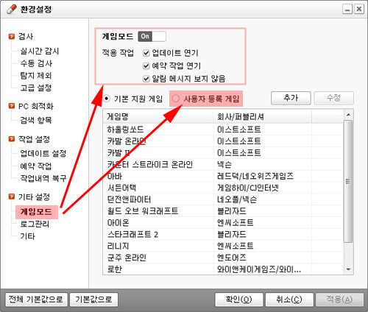Uncheck 알림 메시지 보지 않음 checkbox
Screen dimensions: 368x312
146,79
